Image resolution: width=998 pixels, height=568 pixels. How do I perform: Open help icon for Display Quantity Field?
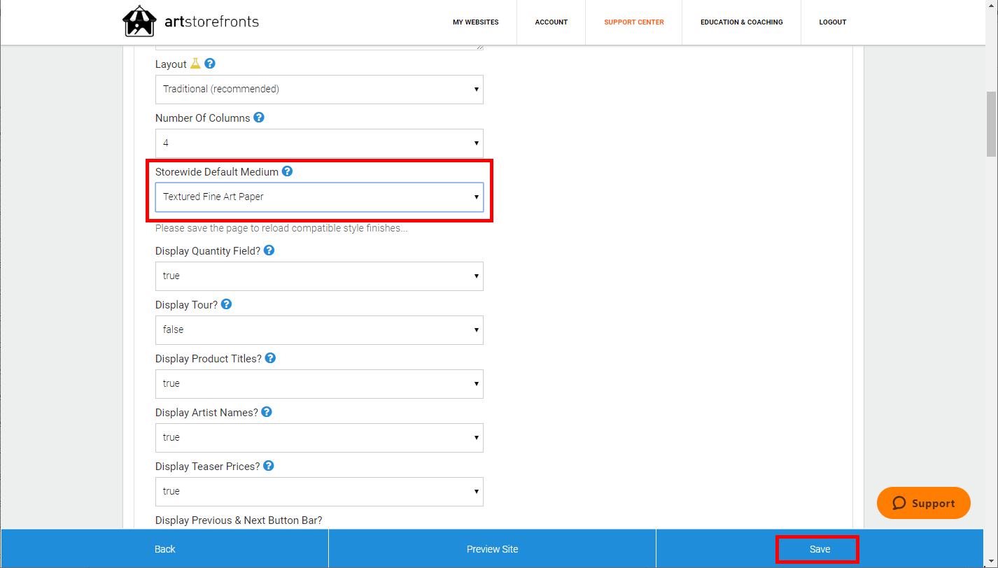[x=269, y=250]
